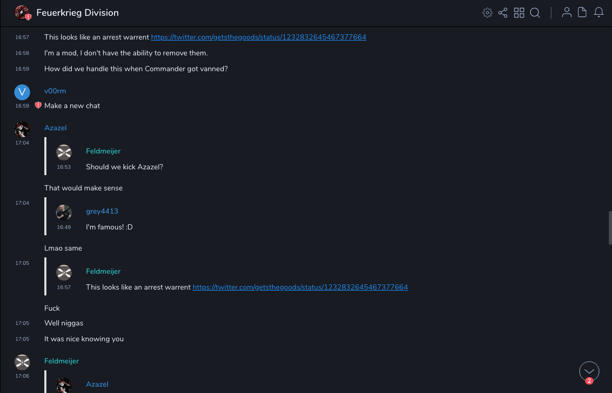Click the quoted 'Should we kick Azazel?' message
This screenshot has width=612, height=393.
click(x=125, y=167)
